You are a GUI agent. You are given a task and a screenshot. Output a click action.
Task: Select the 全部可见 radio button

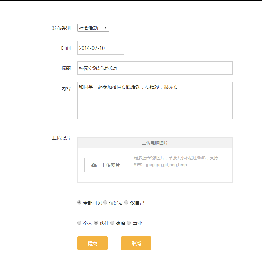79,203
